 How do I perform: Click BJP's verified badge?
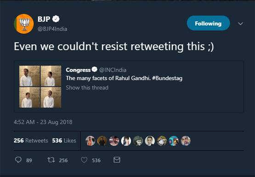tap(56, 19)
